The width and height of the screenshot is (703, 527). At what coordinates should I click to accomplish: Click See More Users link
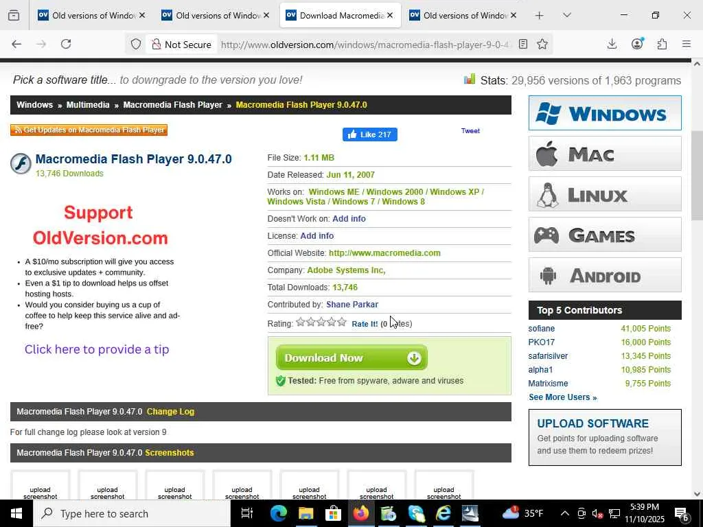click(563, 397)
